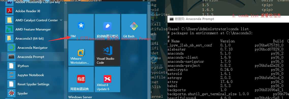This screenshot has height=99, width=289.
Task: Click the Anaconda Prompt console icon
Action: click(11, 57)
